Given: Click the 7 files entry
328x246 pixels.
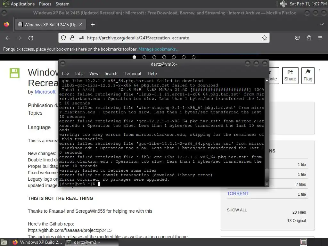Looking at the screenshot, I should (300, 184).
